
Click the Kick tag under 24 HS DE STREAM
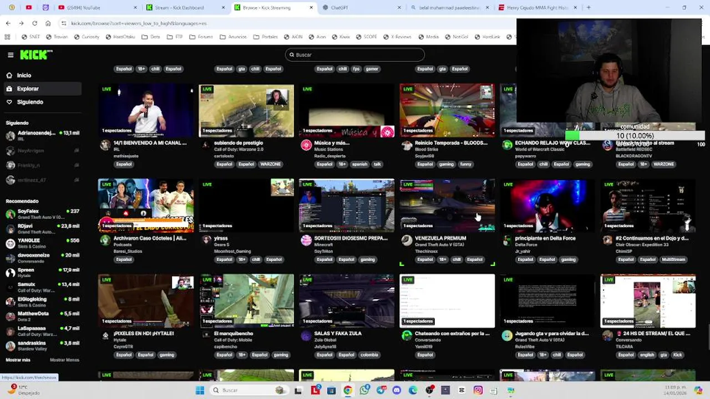pyautogui.click(x=677, y=355)
